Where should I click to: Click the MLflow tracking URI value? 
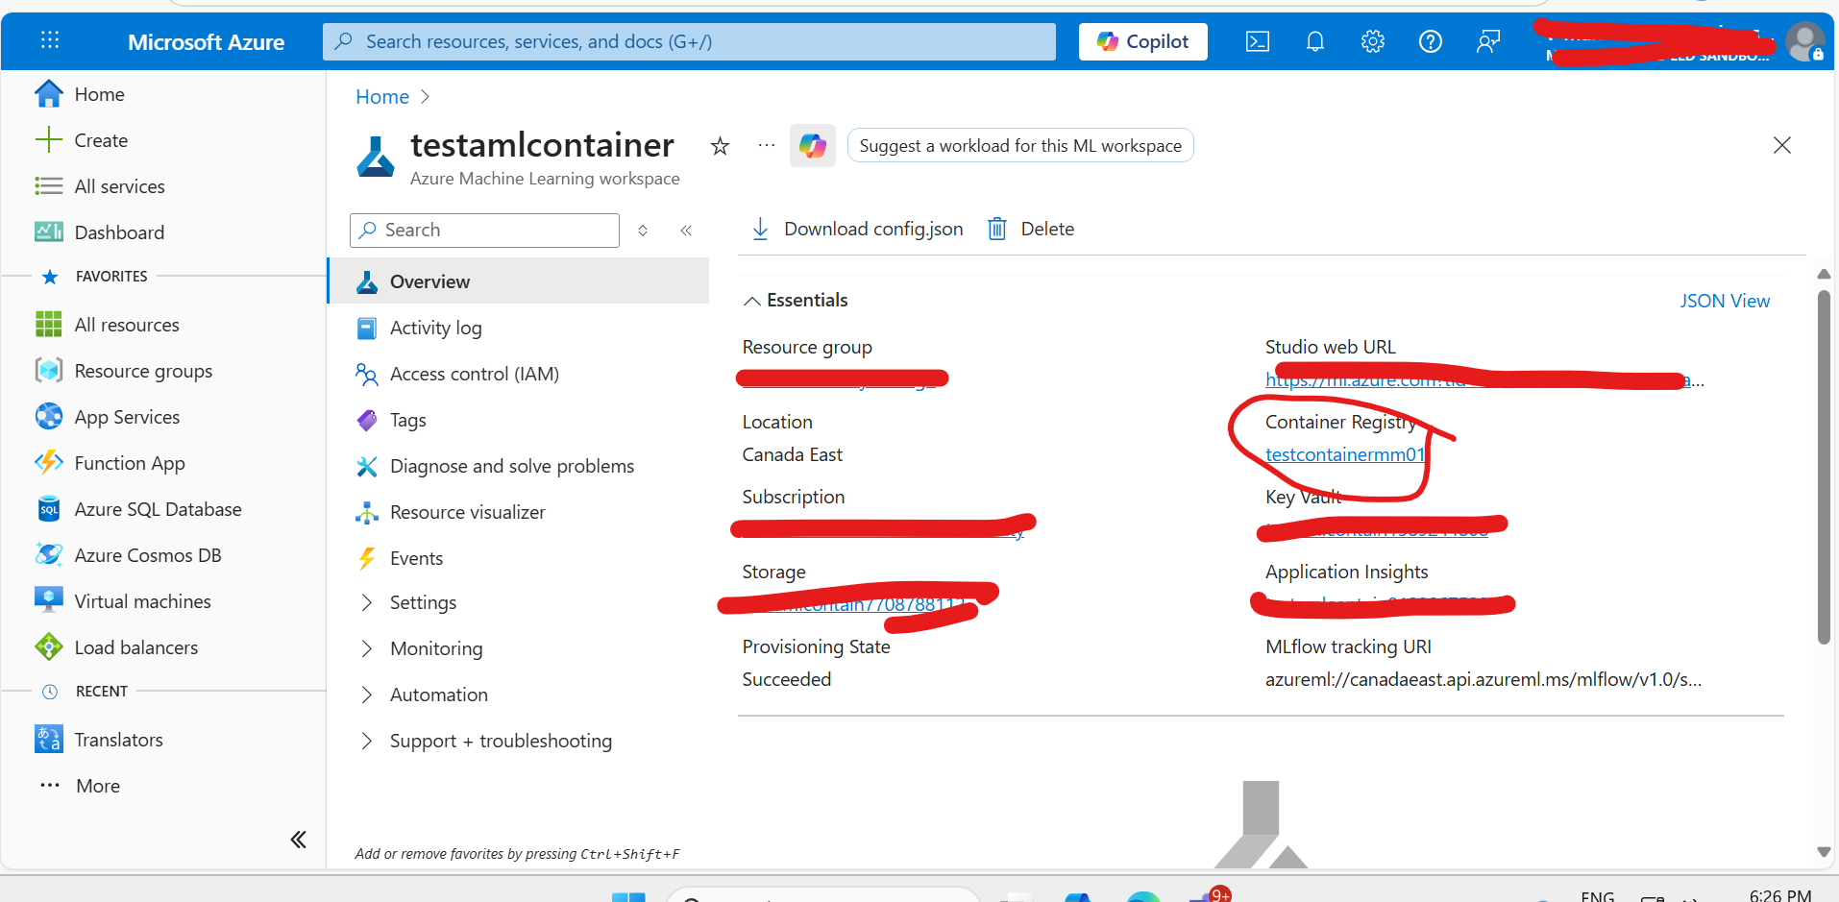[1483, 679]
